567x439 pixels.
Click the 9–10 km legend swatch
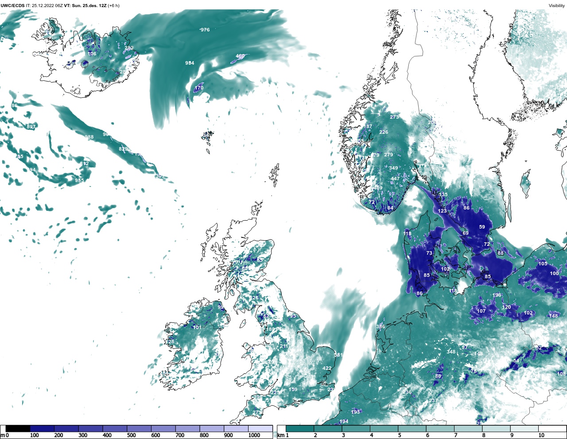click(x=525, y=429)
